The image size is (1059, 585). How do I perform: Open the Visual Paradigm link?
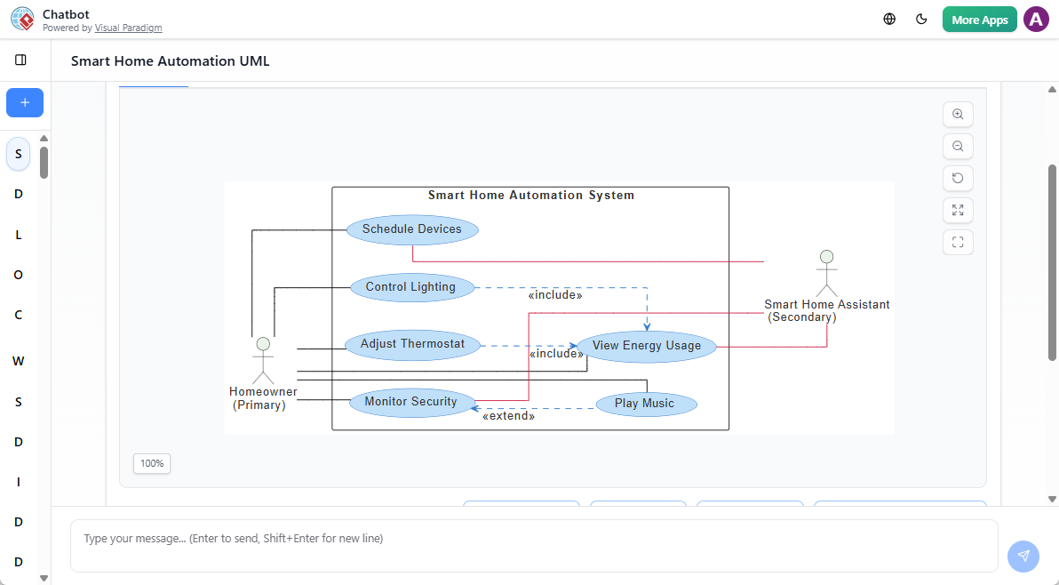pyautogui.click(x=128, y=28)
